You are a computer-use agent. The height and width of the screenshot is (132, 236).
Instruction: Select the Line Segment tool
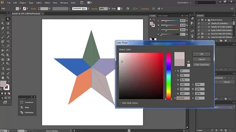(x=3, y=33)
